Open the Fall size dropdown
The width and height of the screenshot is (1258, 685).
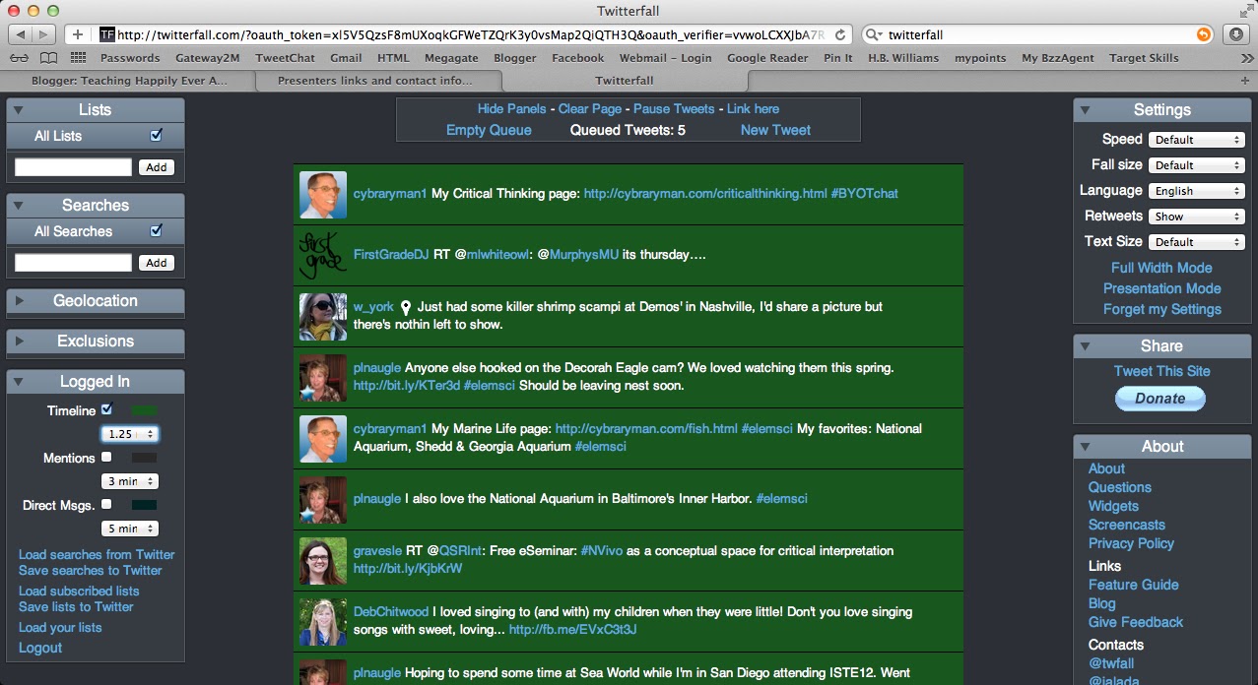click(1197, 165)
